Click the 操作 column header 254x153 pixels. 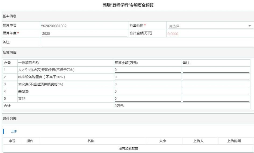30,141
